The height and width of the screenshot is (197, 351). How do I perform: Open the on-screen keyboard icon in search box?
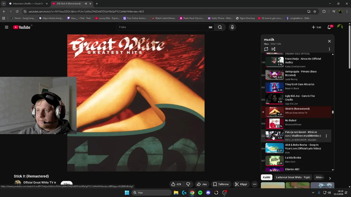click(x=210, y=27)
